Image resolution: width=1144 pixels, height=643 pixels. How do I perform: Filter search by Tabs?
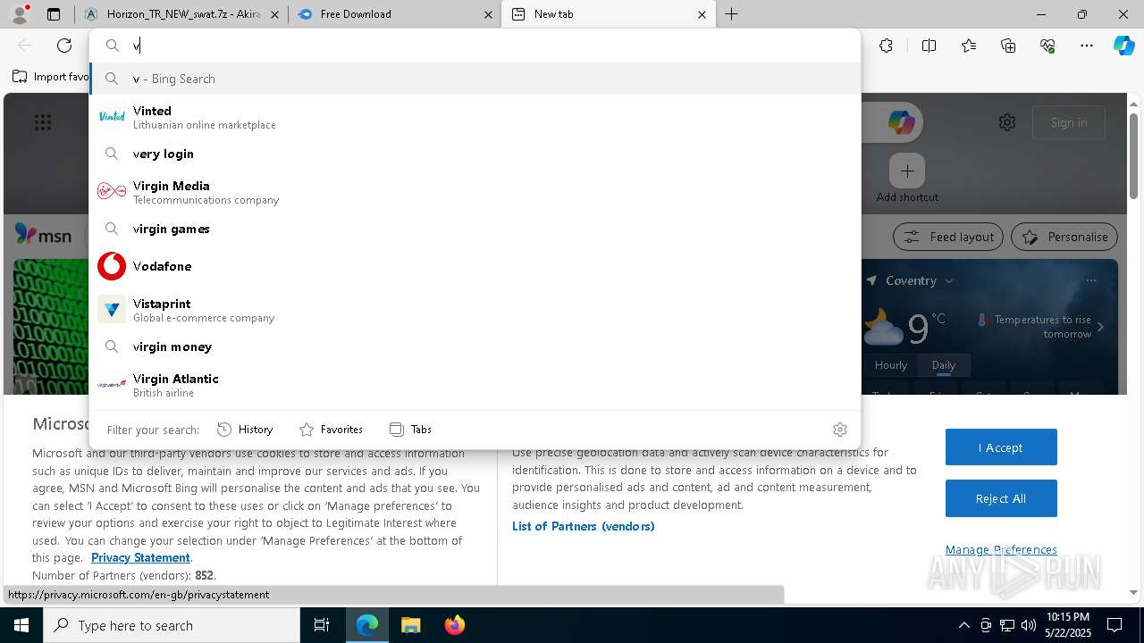click(410, 430)
